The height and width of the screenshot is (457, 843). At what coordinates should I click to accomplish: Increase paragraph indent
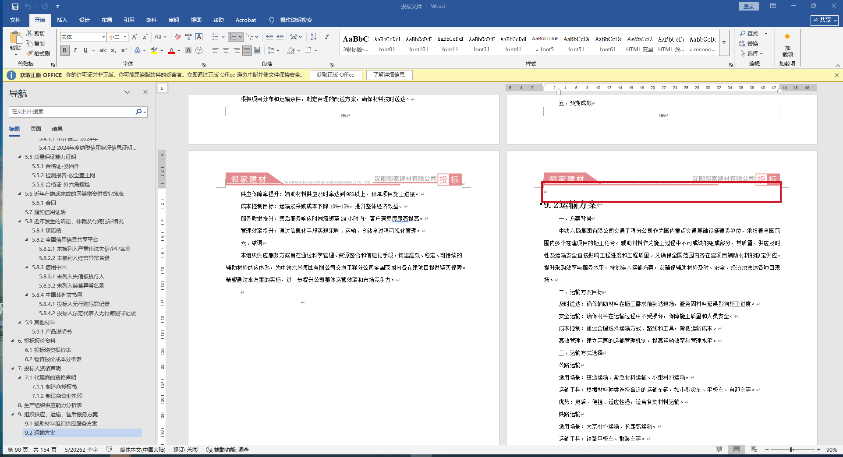click(280, 37)
